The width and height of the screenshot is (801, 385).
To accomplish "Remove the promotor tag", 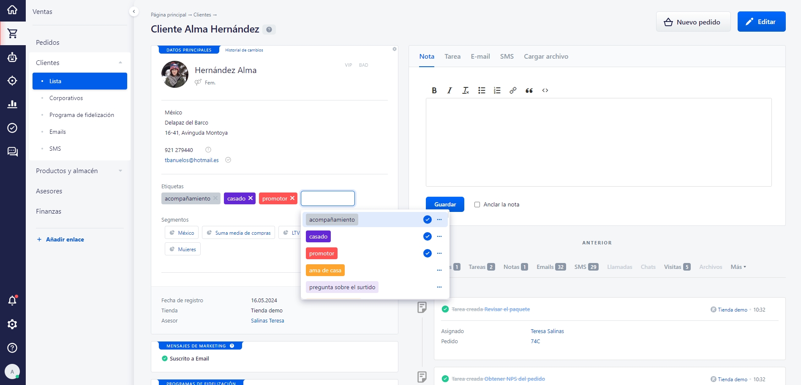I will point(292,198).
